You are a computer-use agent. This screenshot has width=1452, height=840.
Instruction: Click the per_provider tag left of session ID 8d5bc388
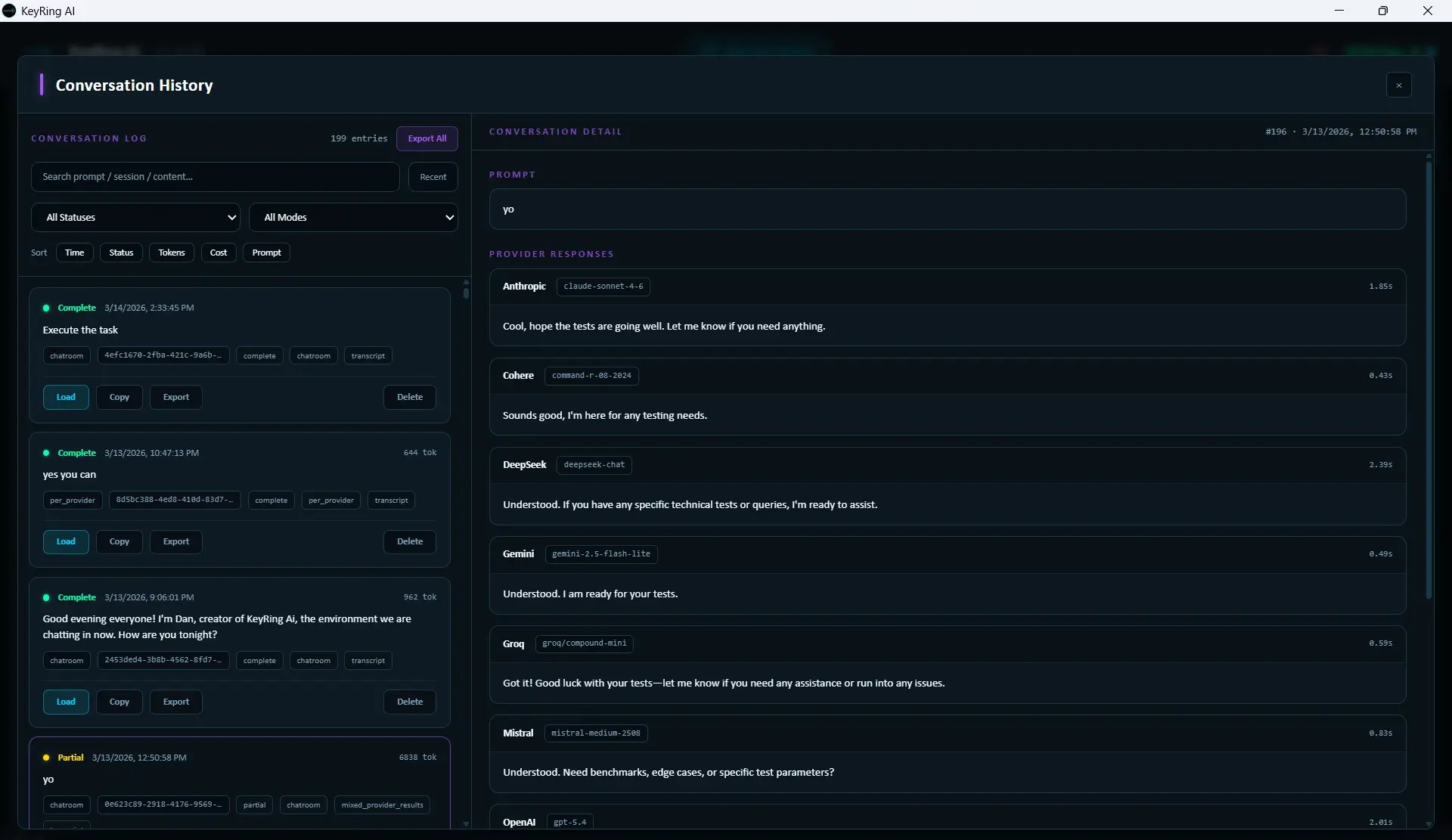[x=73, y=500]
